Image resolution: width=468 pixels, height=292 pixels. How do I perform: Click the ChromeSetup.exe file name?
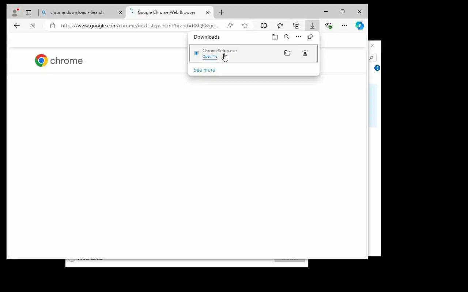click(219, 51)
